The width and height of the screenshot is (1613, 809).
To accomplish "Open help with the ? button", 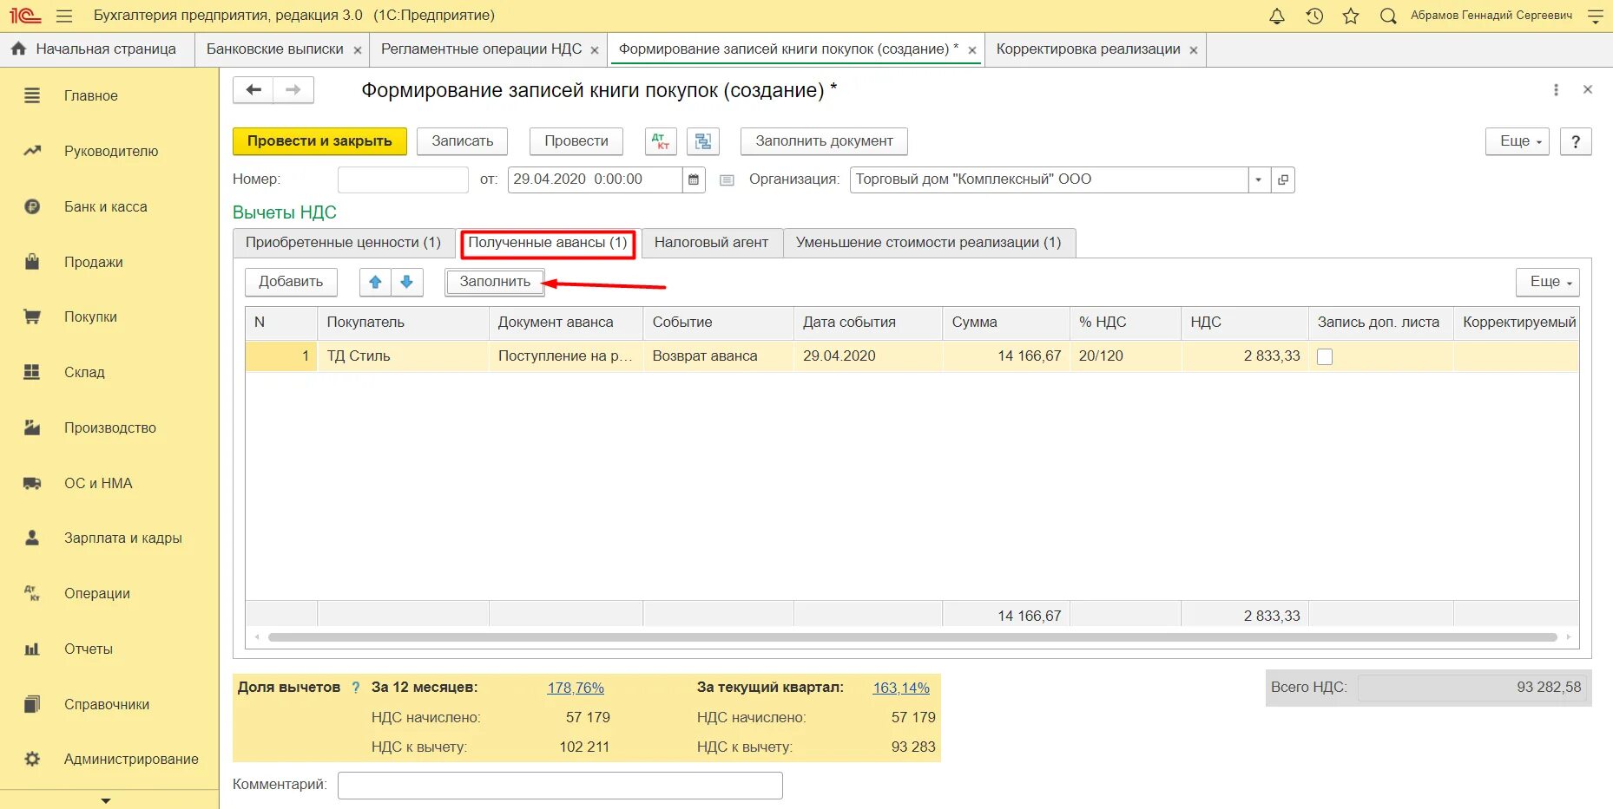I will point(1576,141).
